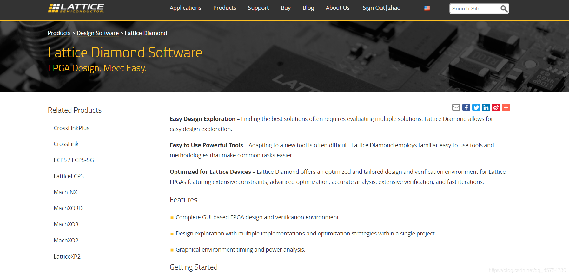Click the Getting Started heading
The width and height of the screenshot is (569, 276).
(x=194, y=267)
